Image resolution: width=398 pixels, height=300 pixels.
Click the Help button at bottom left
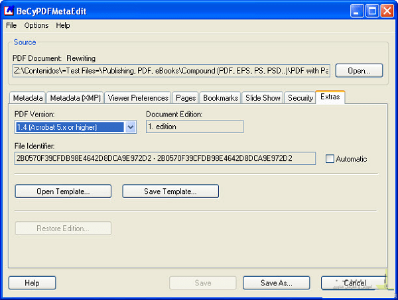click(32, 283)
